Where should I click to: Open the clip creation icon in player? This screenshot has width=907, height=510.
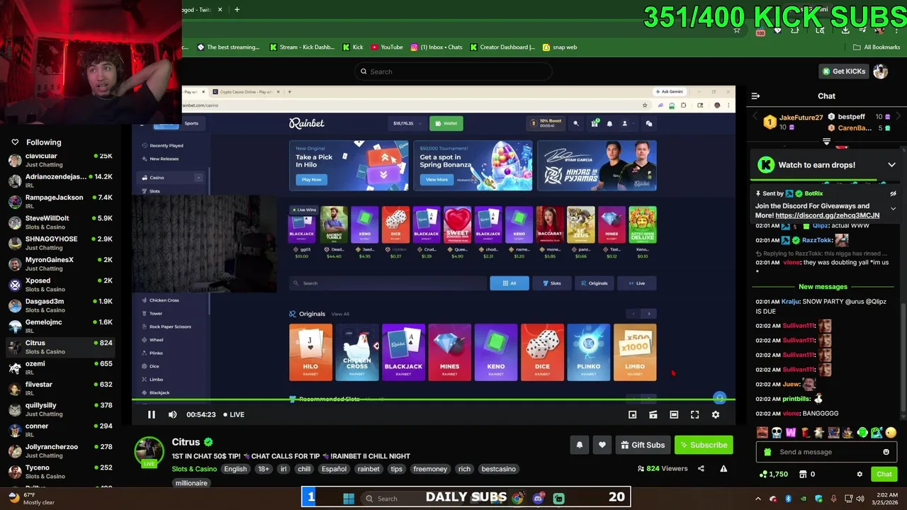[x=653, y=414]
